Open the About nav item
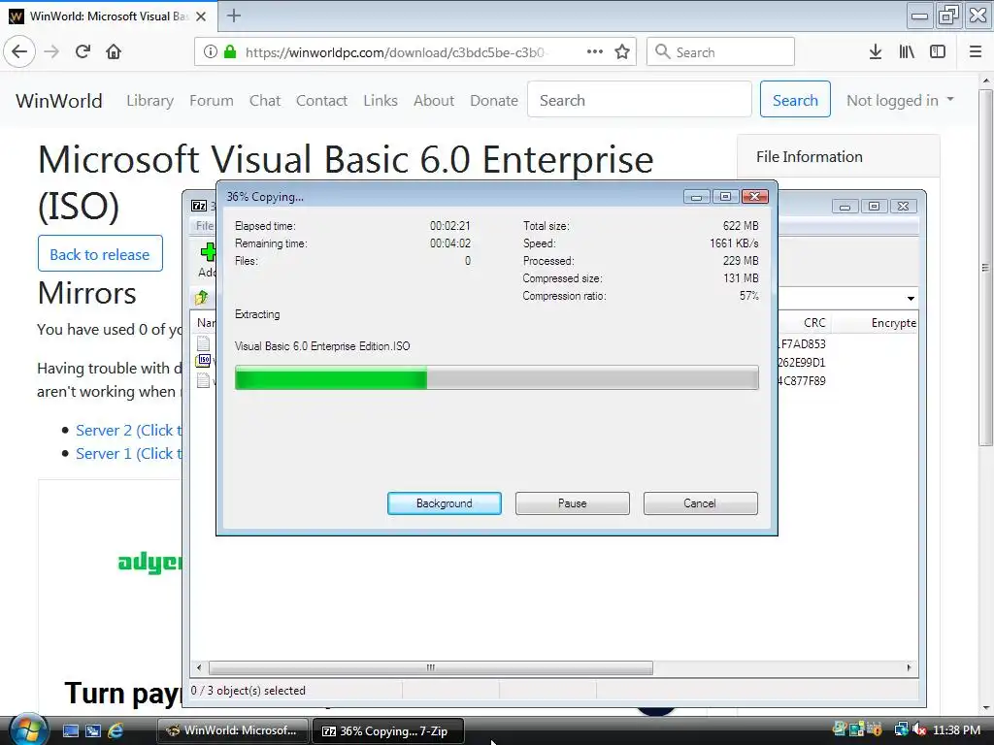The width and height of the screenshot is (994, 745). [434, 100]
